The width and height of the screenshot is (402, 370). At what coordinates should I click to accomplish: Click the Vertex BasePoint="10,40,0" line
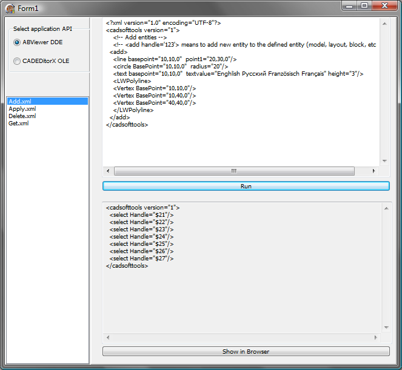click(155, 96)
